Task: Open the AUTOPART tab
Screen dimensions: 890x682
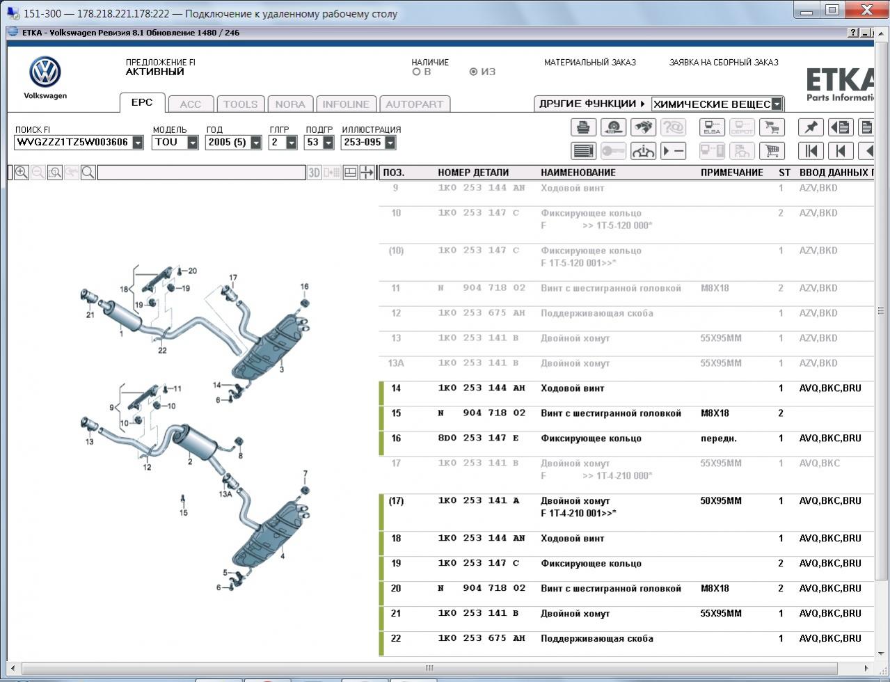Action: (414, 104)
